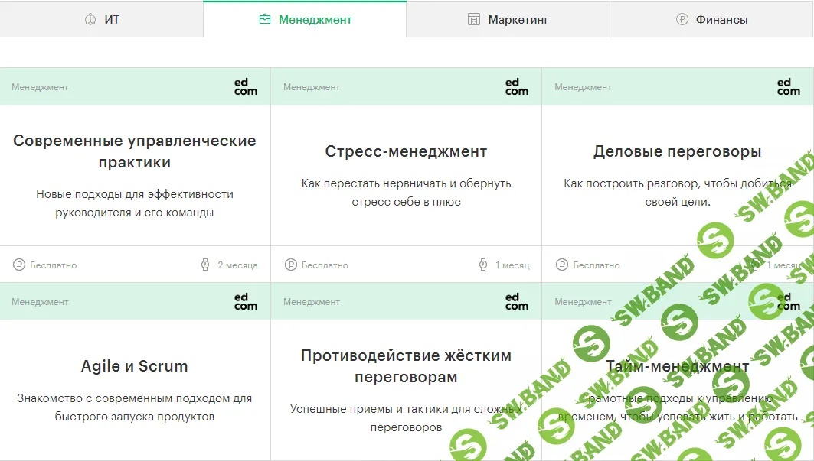Click the edcom logo on Стресс-менеджмент card
Image resolution: width=814 pixels, height=461 pixels.
point(516,87)
